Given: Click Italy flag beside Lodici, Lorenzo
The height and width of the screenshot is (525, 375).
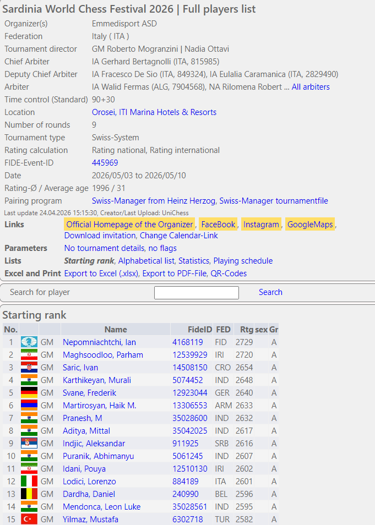Looking at the screenshot, I should pos(29,481).
